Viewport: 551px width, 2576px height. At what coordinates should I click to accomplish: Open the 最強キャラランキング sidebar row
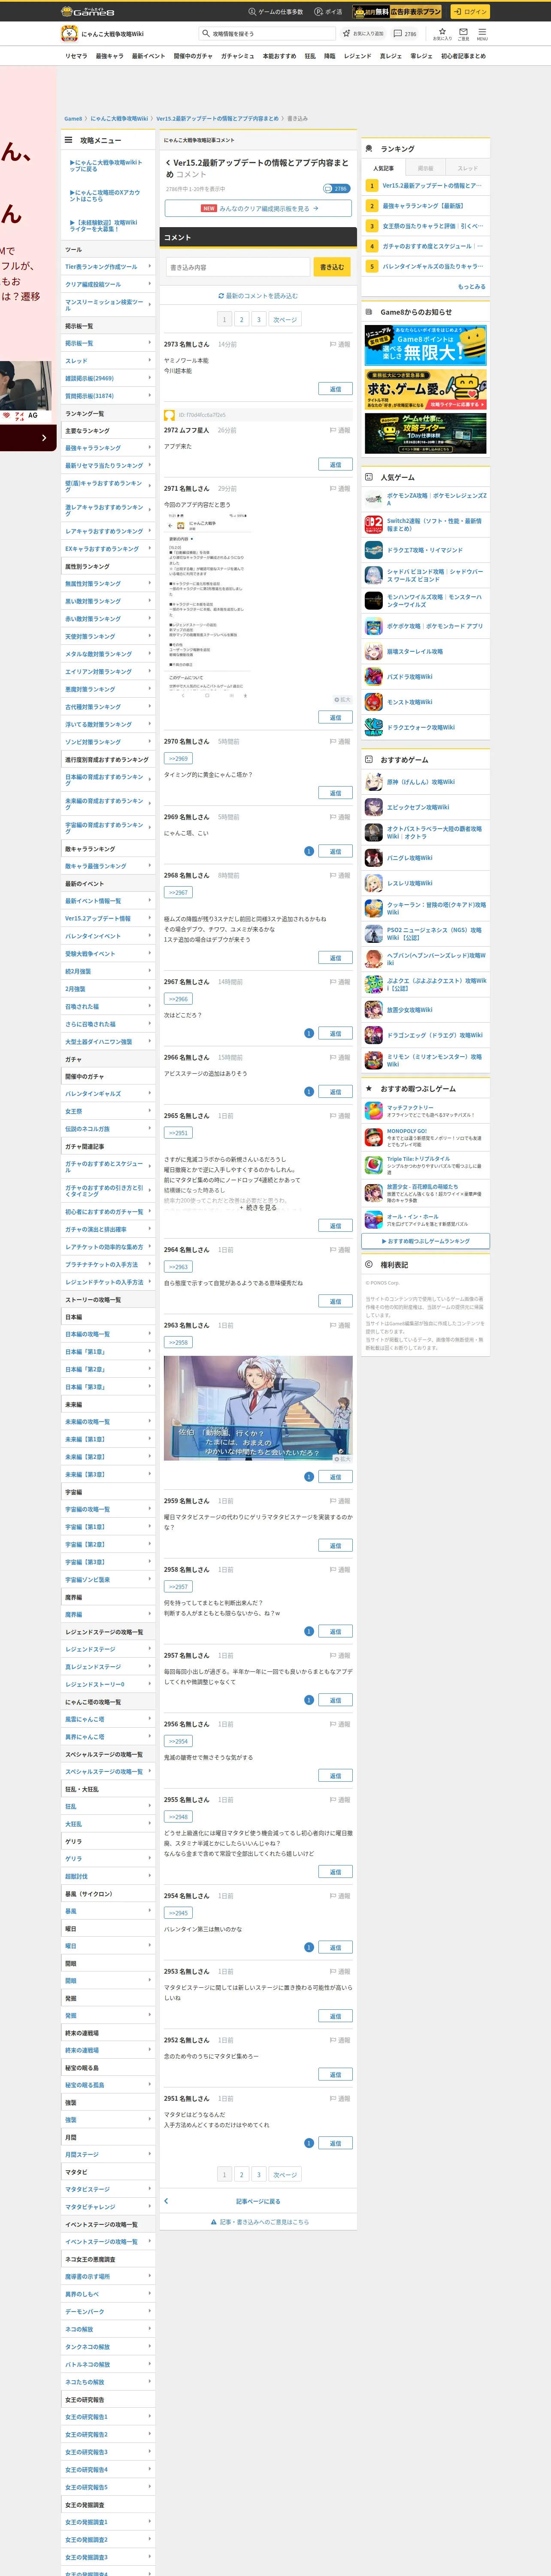click(x=108, y=448)
